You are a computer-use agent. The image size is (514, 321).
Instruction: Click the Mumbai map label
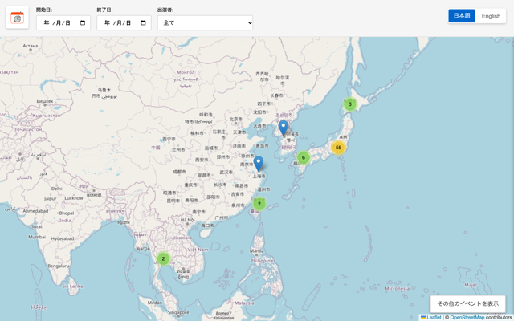click(37, 237)
